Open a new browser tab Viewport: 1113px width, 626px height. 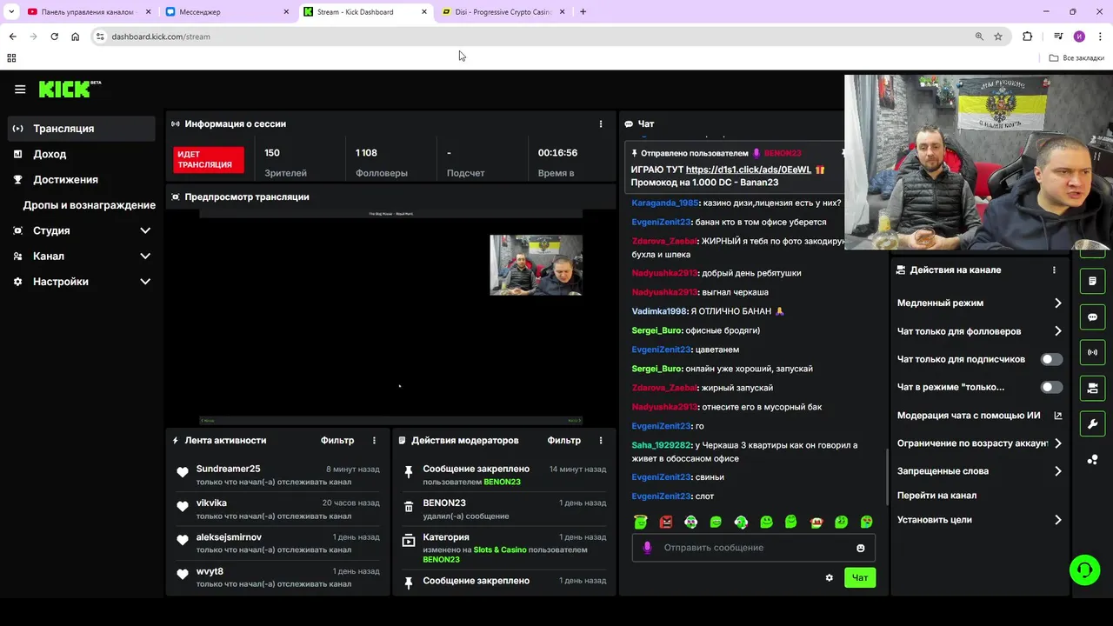[x=583, y=12]
